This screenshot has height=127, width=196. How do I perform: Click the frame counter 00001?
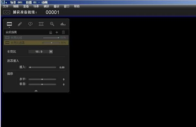pos(53,12)
